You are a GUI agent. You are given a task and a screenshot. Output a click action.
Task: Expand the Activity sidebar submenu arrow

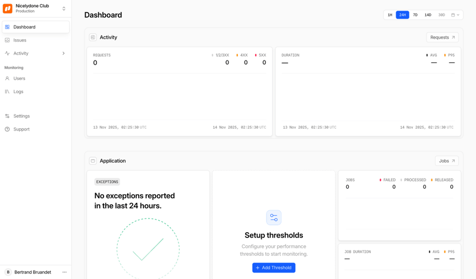(x=64, y=53)
